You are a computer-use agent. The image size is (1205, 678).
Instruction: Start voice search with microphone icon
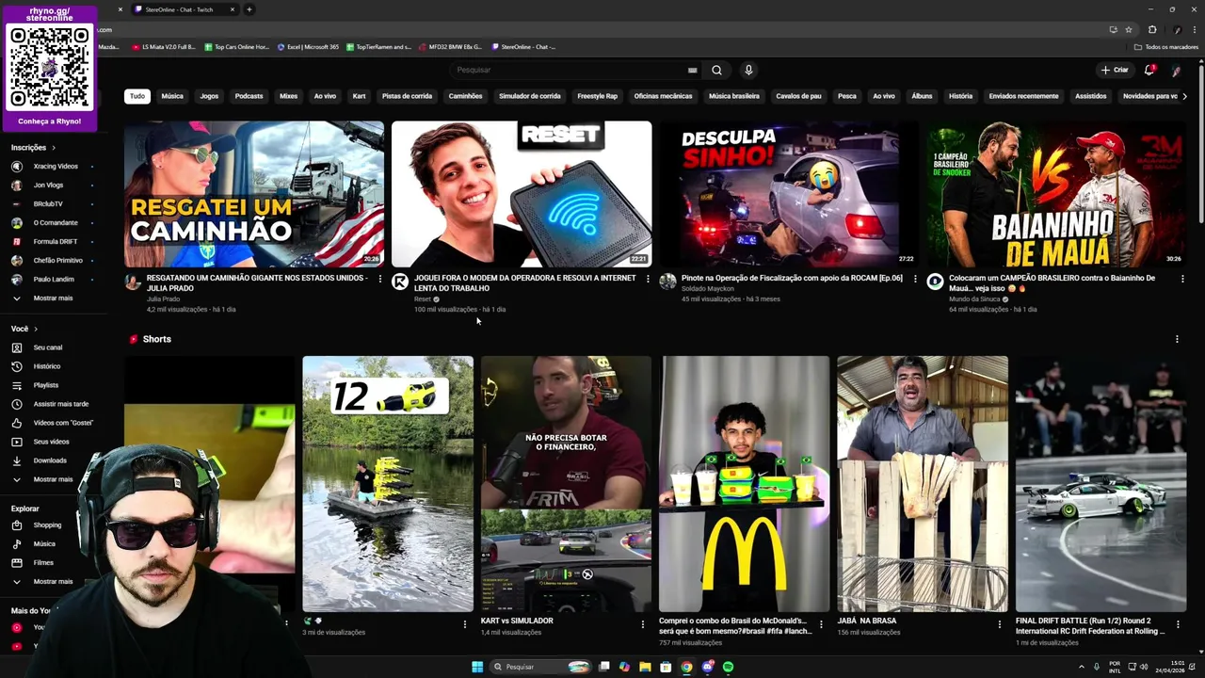click(x=748, y=70)
